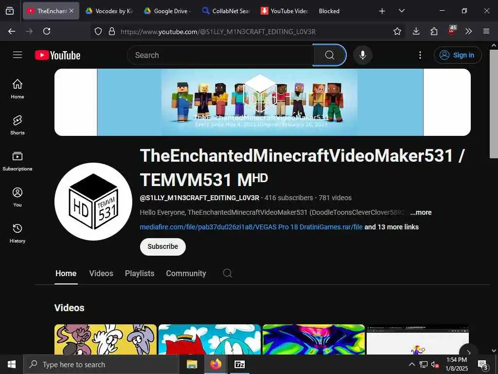Click the channel banner image
Image resolution: width=498 pixels, height=374 pixels.
pos(262,102)
